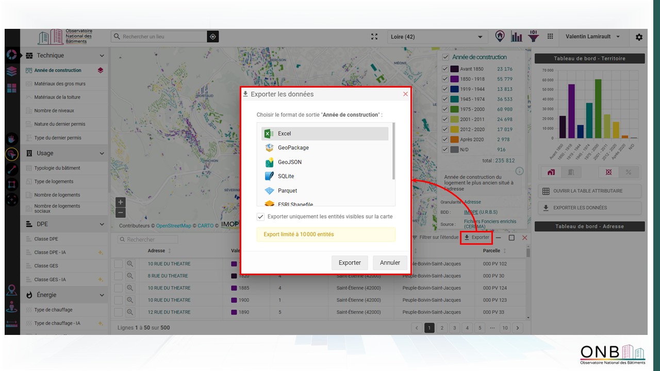Open the settings gear icon
The height and width of the screenshot is (371, 660).
point(639,37)
